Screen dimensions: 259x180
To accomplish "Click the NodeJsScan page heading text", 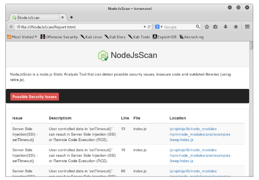I will pos(134,55).
